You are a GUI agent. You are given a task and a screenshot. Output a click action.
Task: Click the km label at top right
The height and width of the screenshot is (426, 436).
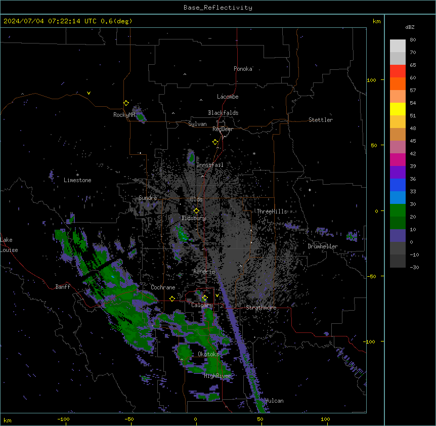point(376,21)
